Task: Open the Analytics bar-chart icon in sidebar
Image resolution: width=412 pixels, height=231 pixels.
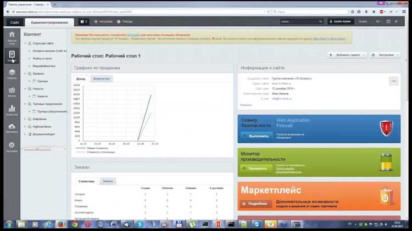Action: pyautogui.click(x=12, y=110)
